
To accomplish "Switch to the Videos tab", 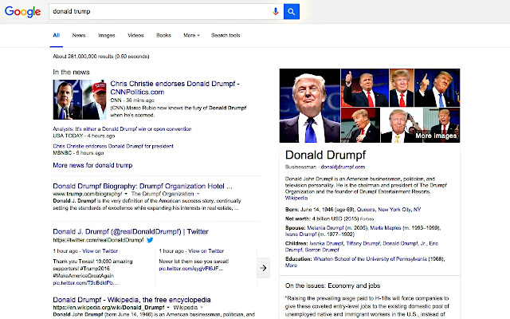I will (135, 35).
